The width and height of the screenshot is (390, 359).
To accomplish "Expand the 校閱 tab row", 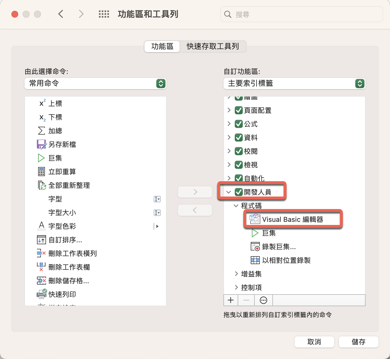I will pyautogui.click(x=229, y=151).
